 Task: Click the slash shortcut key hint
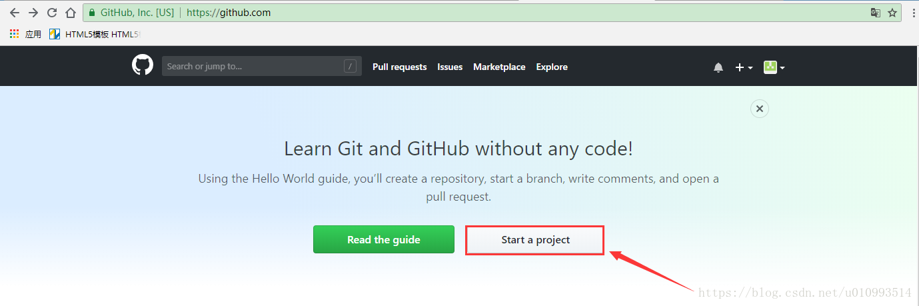(350, 66)
